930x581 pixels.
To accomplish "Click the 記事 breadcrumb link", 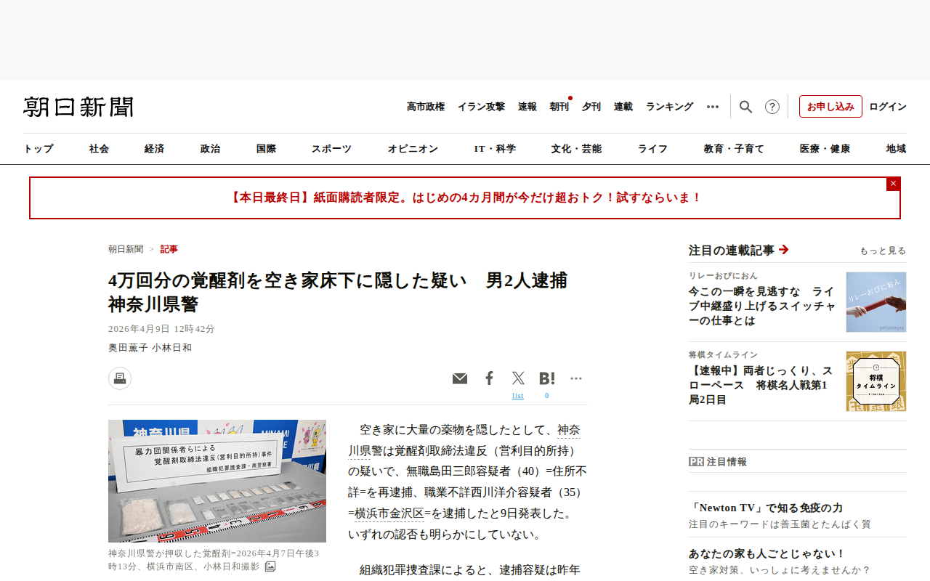I will pos(169,249).
